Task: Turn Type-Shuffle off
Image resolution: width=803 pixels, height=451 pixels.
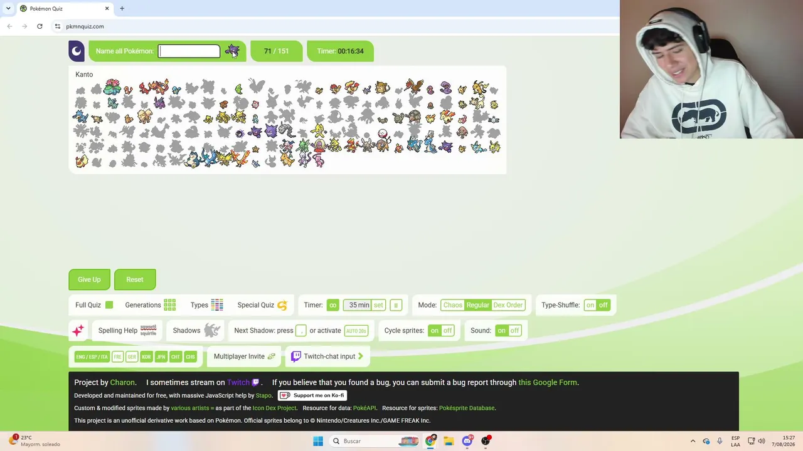Action: click(603, 305)
